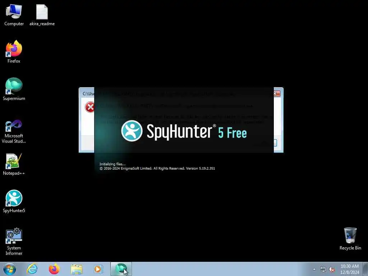Click the Show desktop button

tap(365, 269)
